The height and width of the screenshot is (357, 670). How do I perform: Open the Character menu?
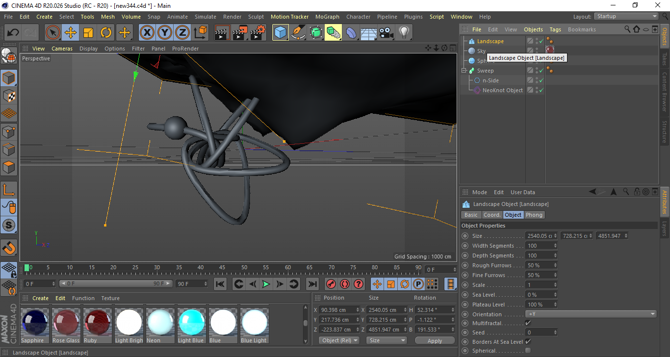click(358, 17)
